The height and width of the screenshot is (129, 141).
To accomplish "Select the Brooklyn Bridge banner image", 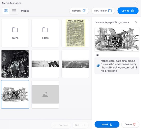I will click(45, 64).
